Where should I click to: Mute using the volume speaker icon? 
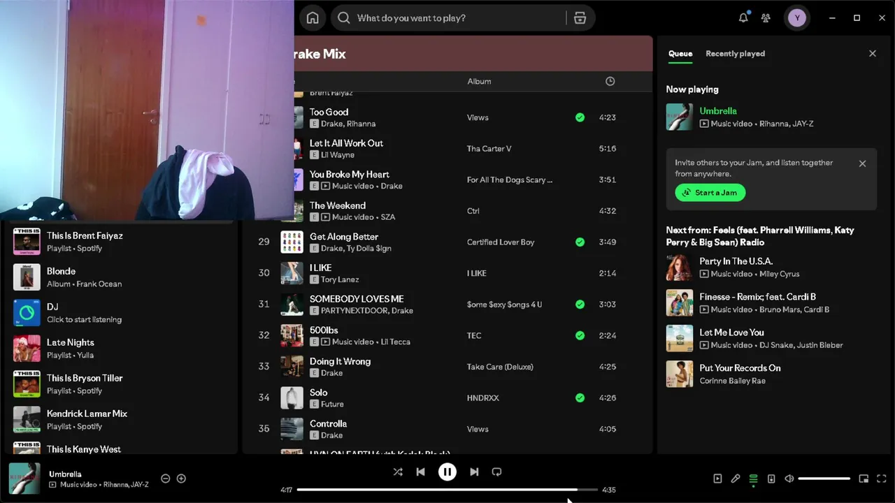[789, 479]
